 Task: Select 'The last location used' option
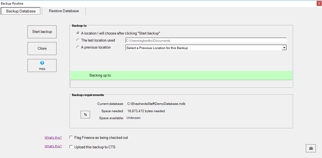(78, 40)
